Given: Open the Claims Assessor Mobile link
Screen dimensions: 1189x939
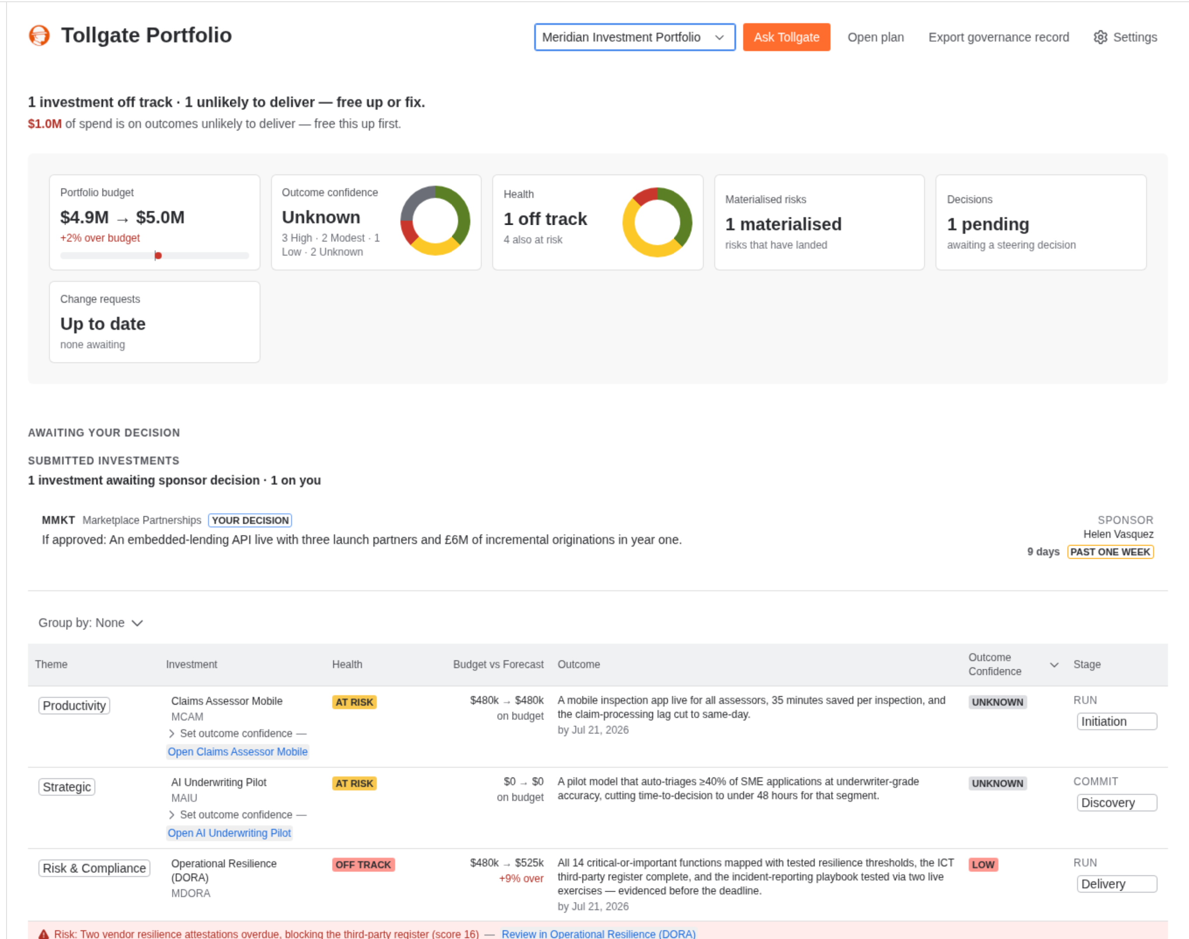Looking at the screenshot, I should coord(237,752).
